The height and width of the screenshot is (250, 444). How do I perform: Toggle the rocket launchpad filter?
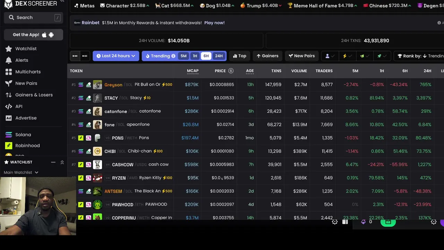point(382,56)
